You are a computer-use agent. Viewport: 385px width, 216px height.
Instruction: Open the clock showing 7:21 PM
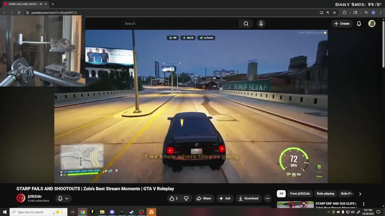click(368, 212)
